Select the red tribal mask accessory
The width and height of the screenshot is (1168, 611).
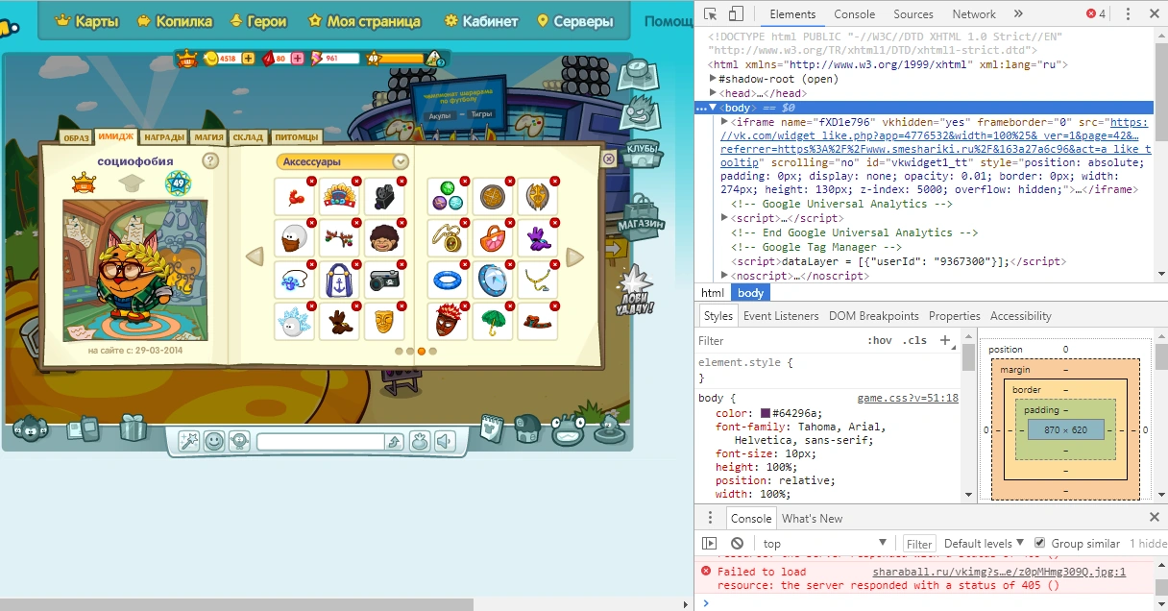tap(448, 321)
